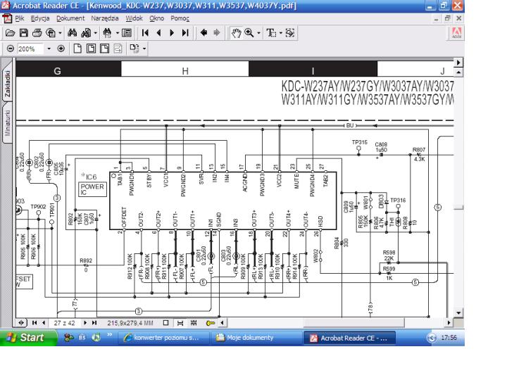The image size is (507, 380).
Task: Open the Pomoc menu
Action: coord(180,18)
